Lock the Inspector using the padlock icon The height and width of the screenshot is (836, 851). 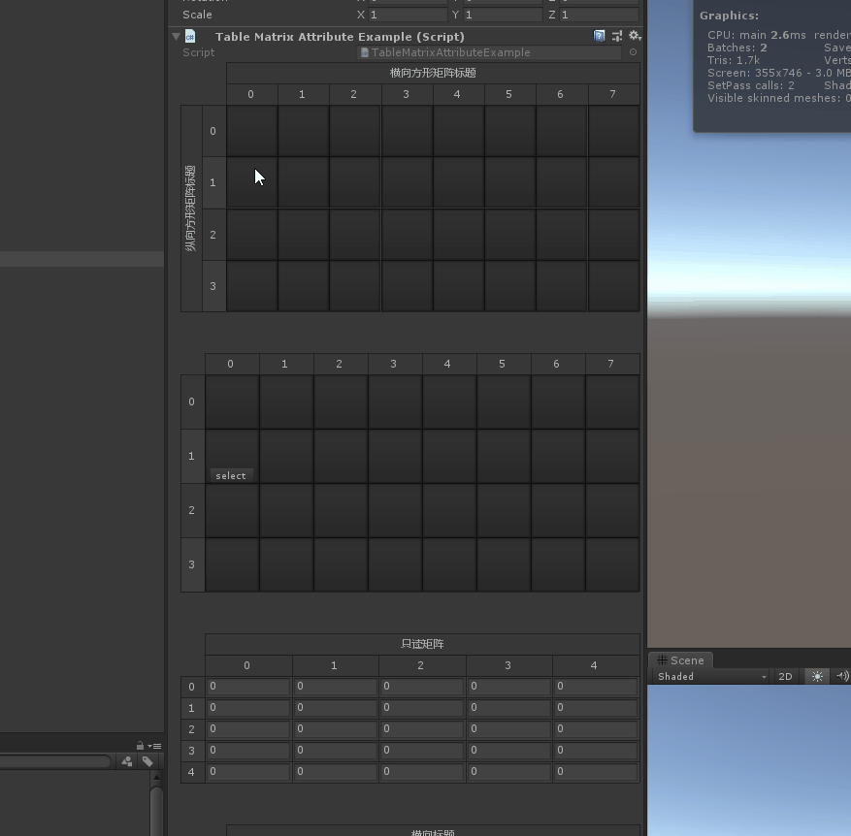(x=140, y=745)
